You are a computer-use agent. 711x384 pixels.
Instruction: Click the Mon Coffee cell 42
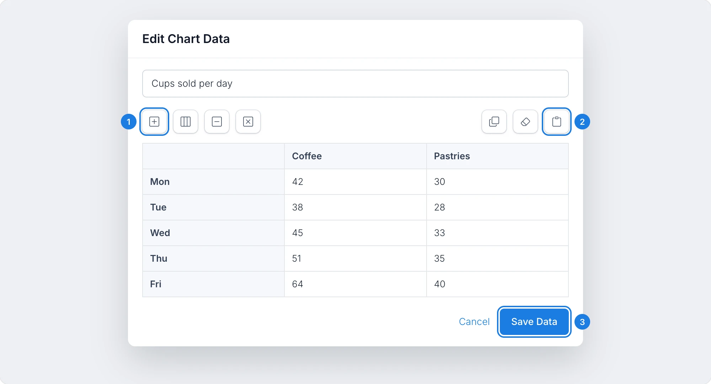pyautogui.click(x=355, y=182)
